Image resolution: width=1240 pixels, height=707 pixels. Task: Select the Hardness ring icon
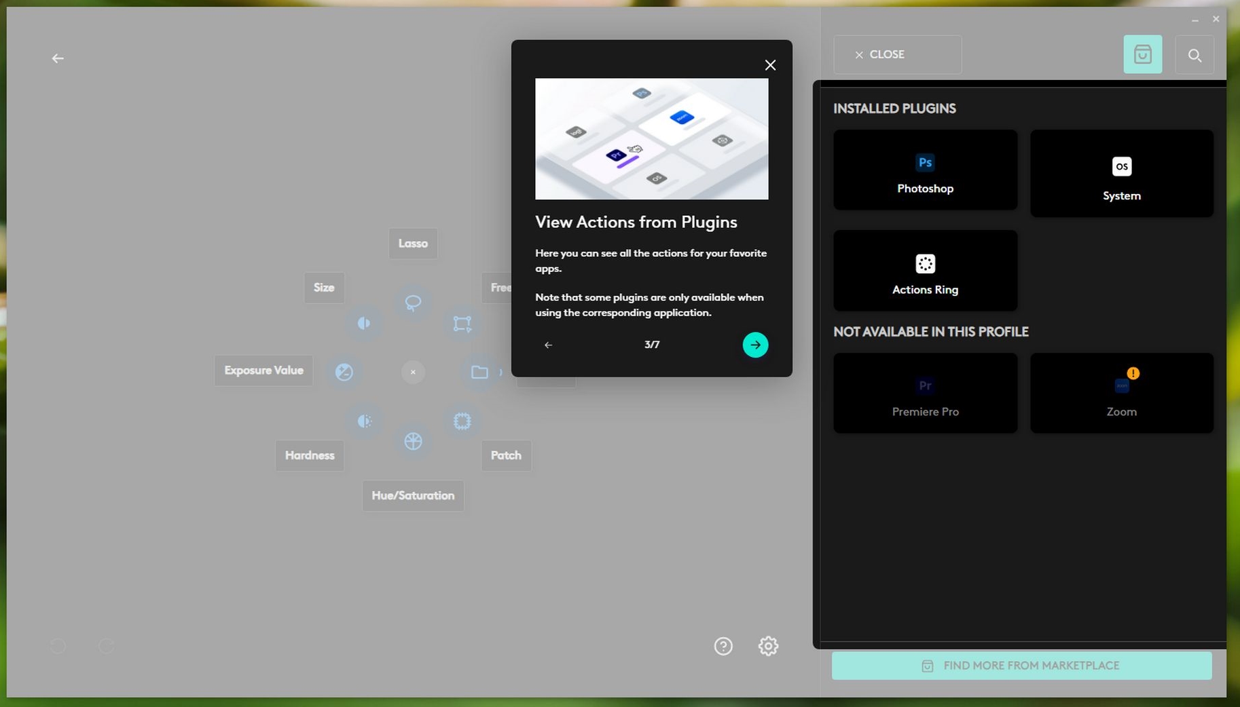365,421
